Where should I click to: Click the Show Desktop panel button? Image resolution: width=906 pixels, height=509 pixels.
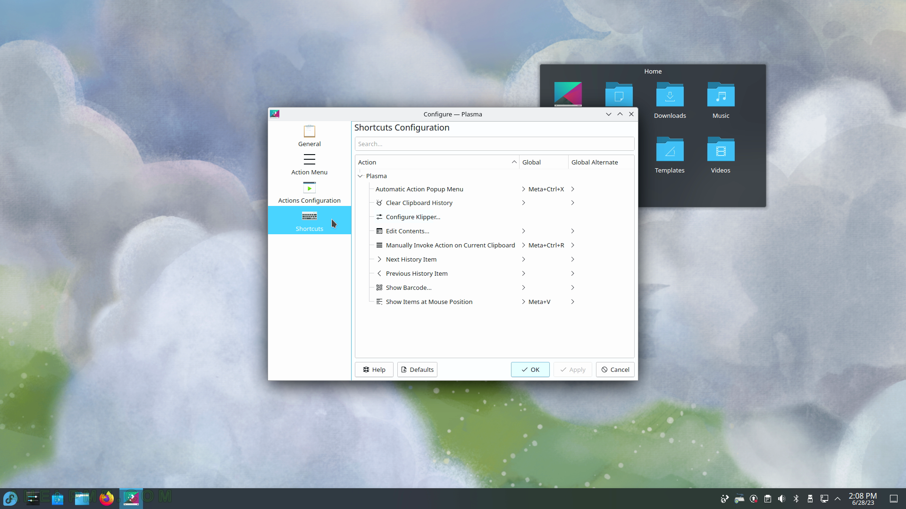(x=893, y=499)
